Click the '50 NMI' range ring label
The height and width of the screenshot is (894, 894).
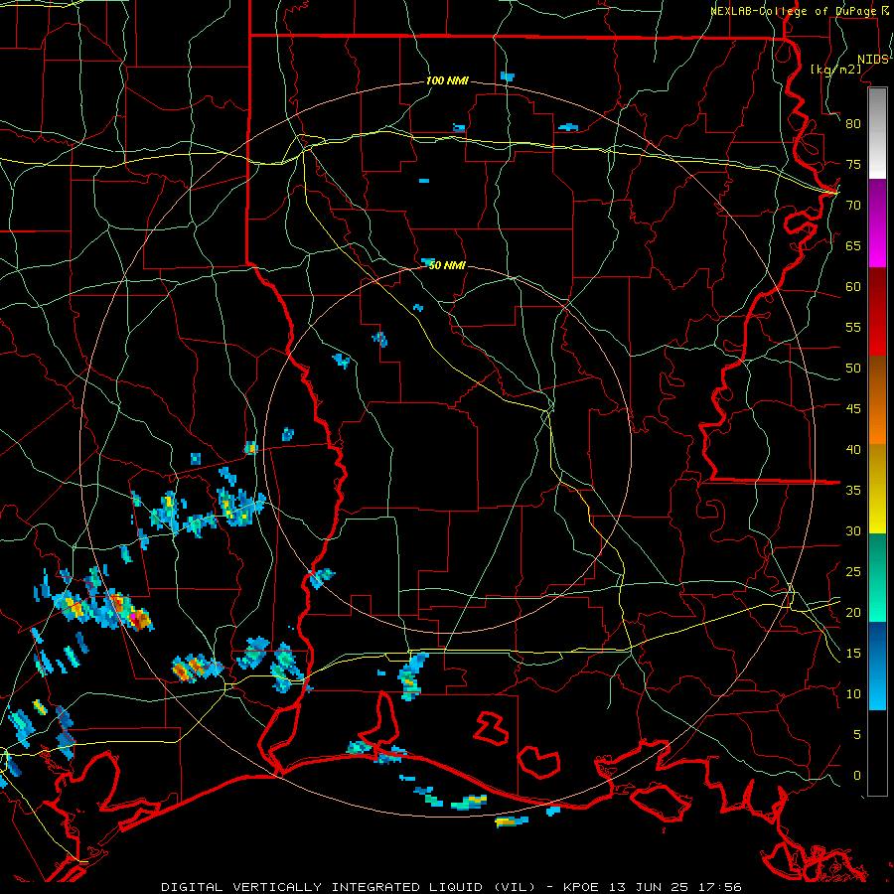(x=447, y=265)
